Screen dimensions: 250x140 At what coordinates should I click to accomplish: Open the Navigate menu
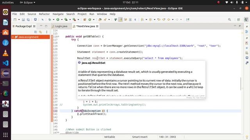click(x=58, y=14)
